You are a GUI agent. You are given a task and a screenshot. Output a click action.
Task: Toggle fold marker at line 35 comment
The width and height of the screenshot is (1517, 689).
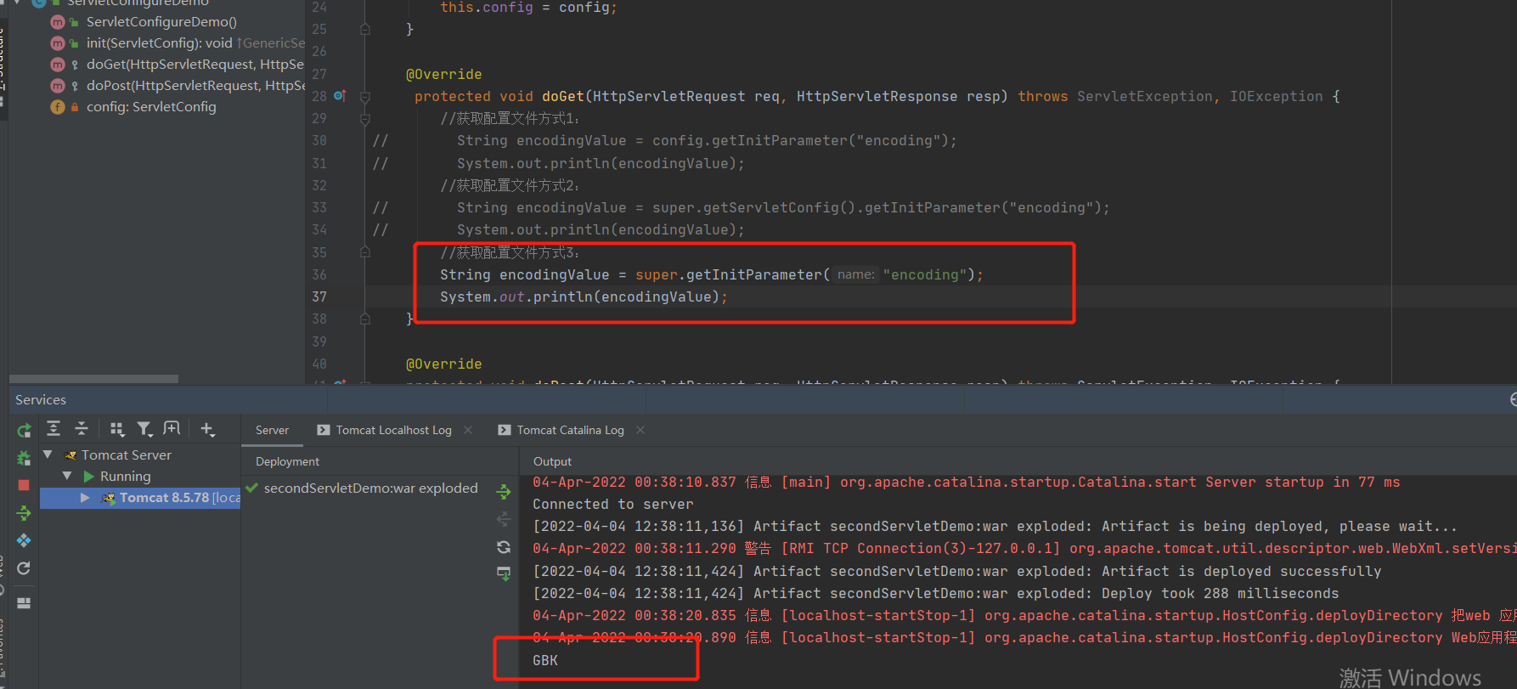point(365,252)
